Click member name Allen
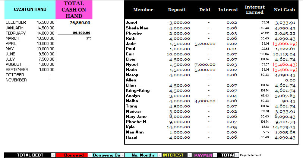Viewport: 303px width, 158px height. click(x=131, y=80)
